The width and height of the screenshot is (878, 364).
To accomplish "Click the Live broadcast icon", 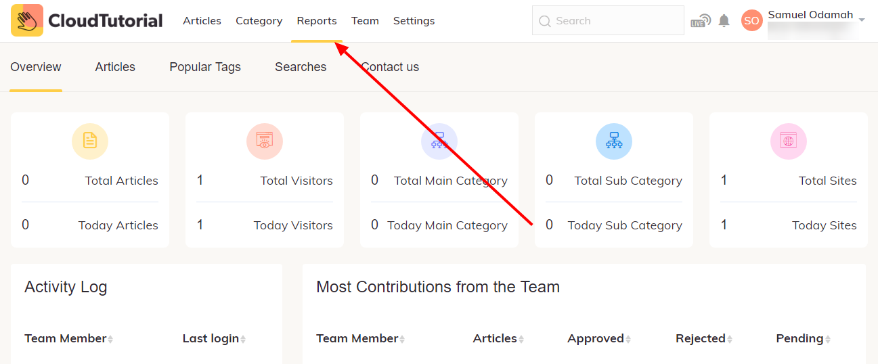I will tap(701, 21).
